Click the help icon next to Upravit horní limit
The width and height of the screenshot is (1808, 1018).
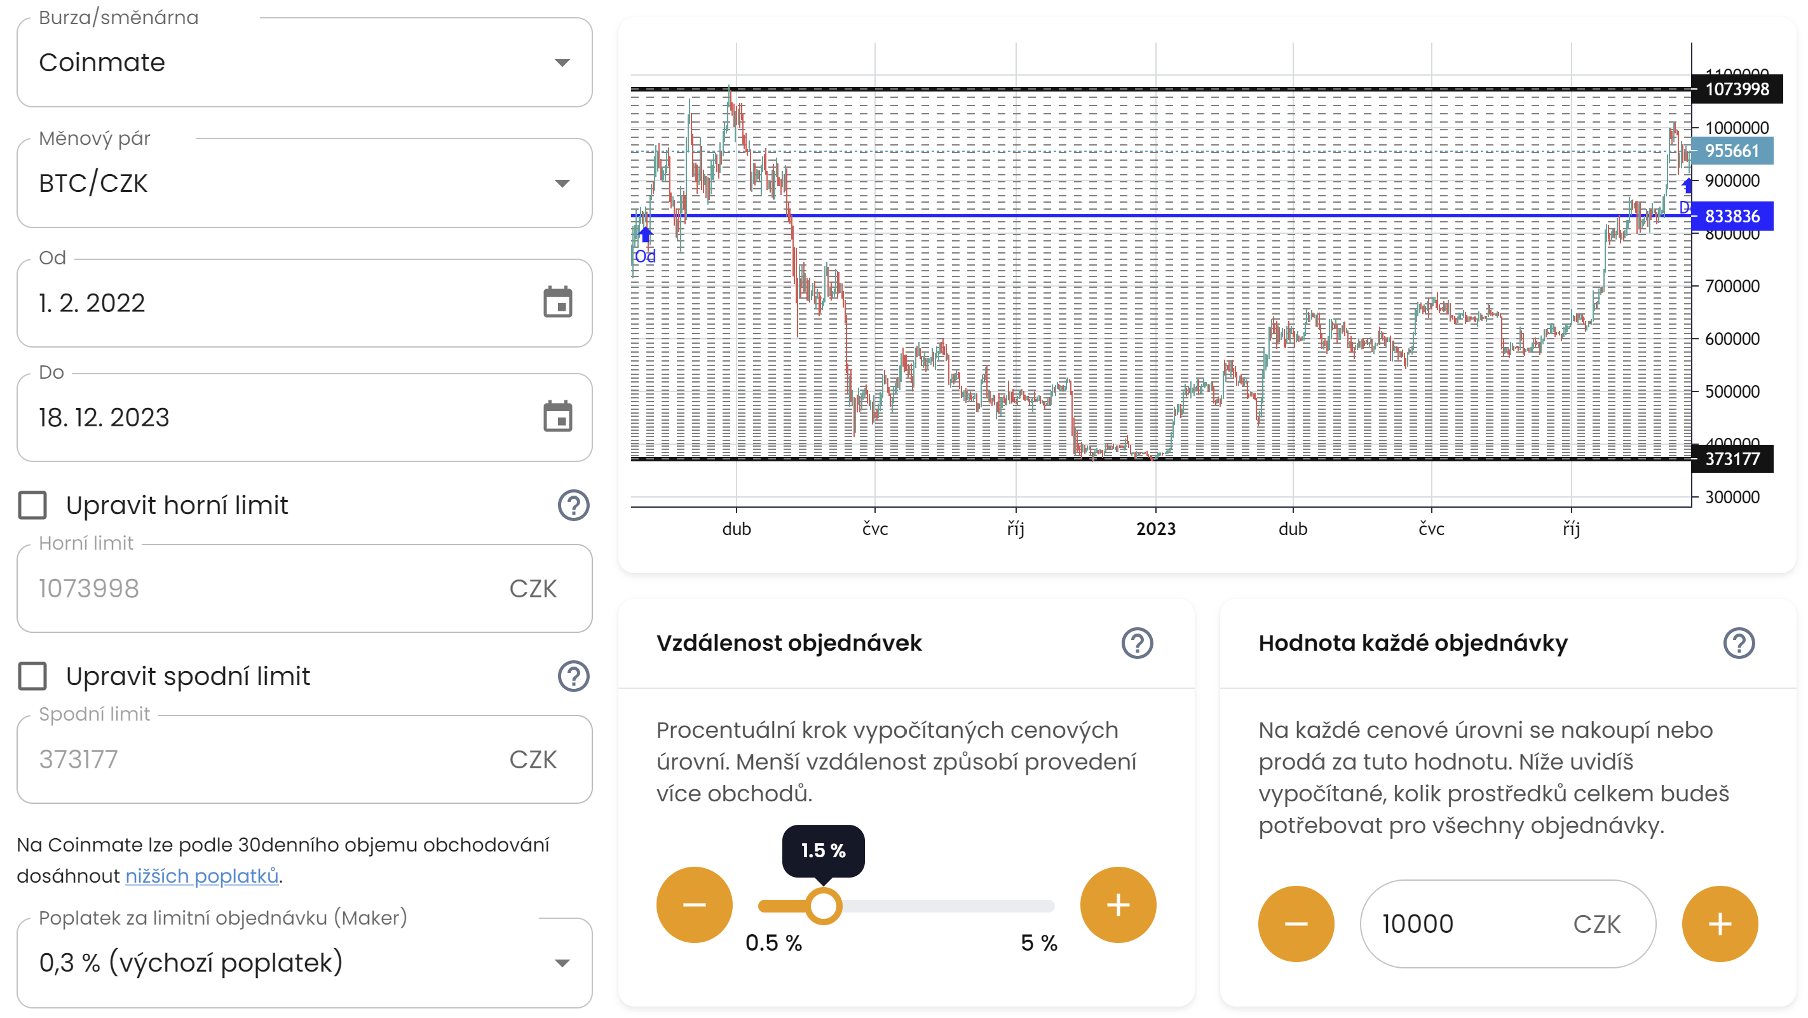(x=573, y=505)
